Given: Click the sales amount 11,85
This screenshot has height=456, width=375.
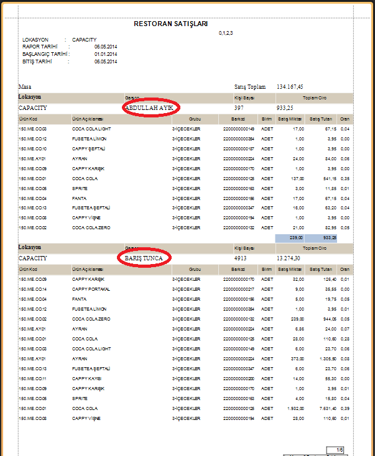Looking at the screenshot, I should pos(331,188).
